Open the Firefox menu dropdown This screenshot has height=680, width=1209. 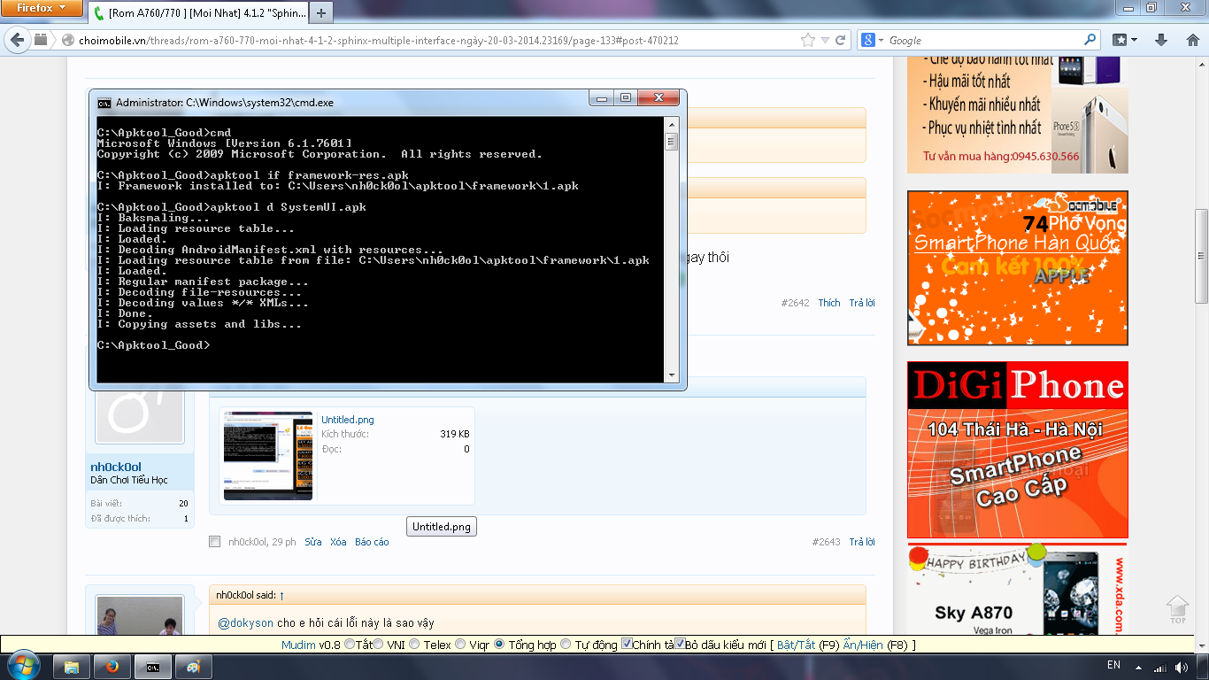[42, 8]
